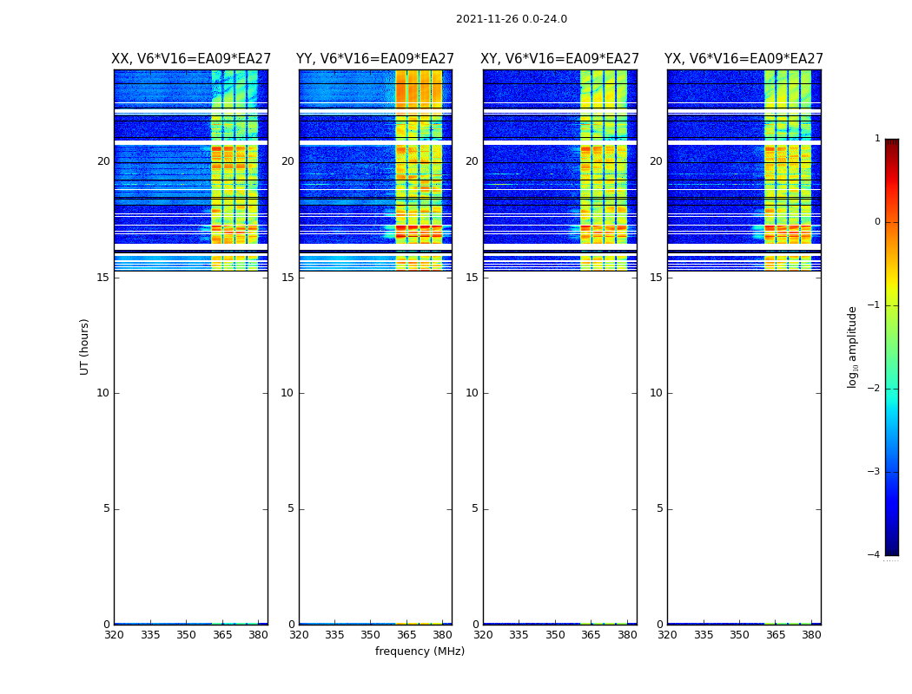Click the 20 hour tick of YX panel
The image size is (912, 694).
[x=656, y=161]
